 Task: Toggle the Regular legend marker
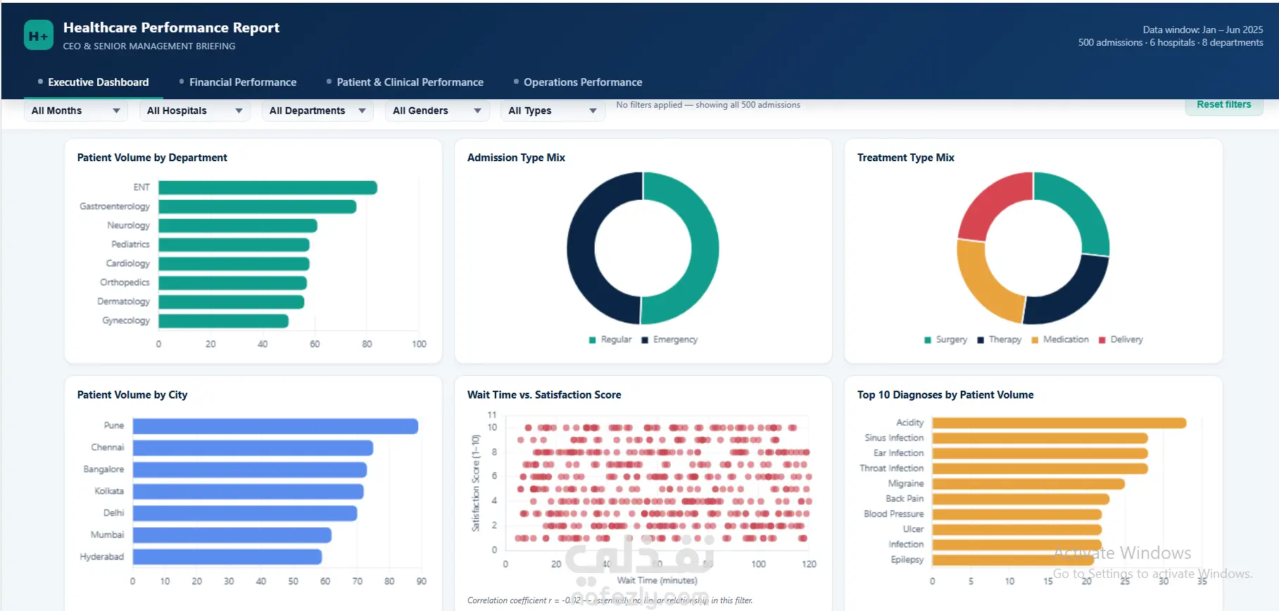(x=593, y=340)
